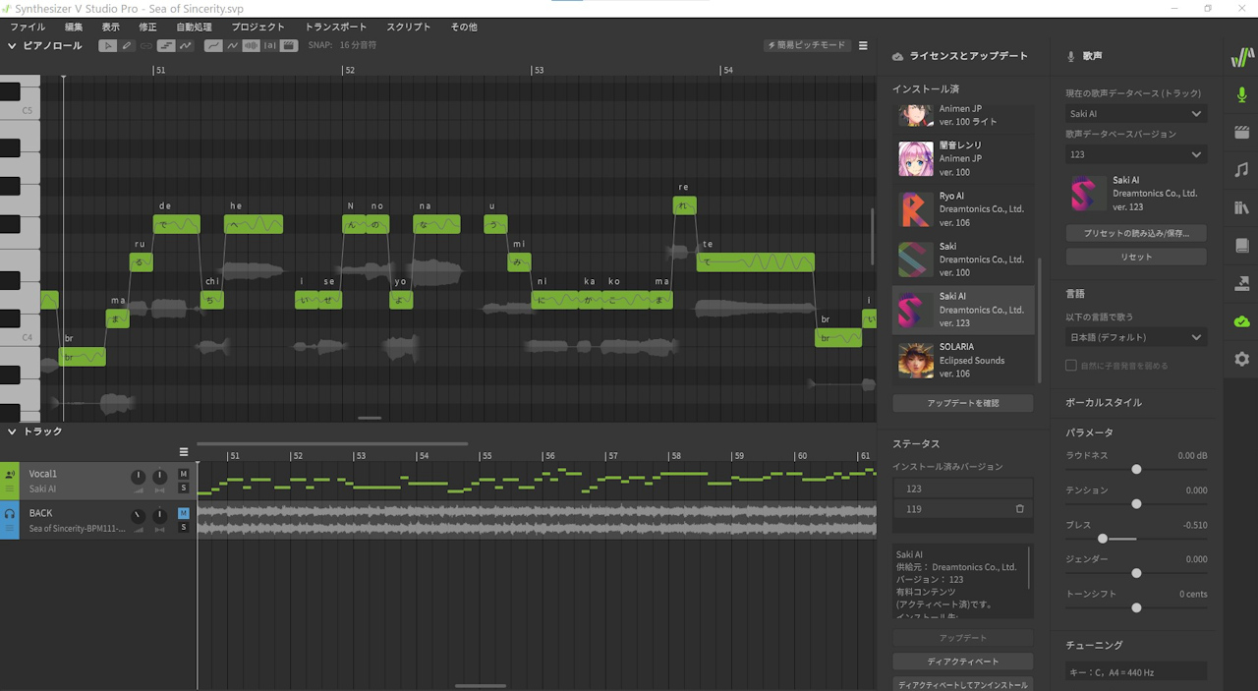Screen dimensions: 1258x691
Task: Solo the BACK track
Action: pos(183,527)
